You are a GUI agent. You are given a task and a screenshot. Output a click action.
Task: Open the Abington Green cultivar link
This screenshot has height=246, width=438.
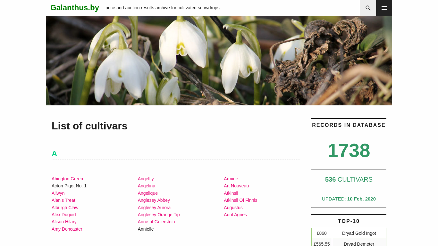coord(67,179)
